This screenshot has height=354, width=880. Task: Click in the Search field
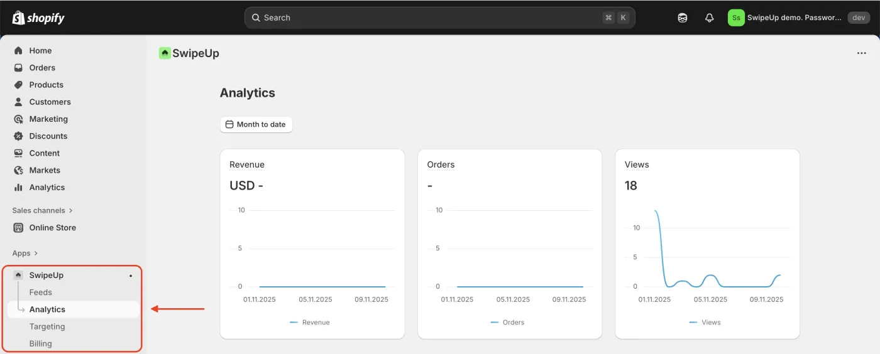pos(439,18)
